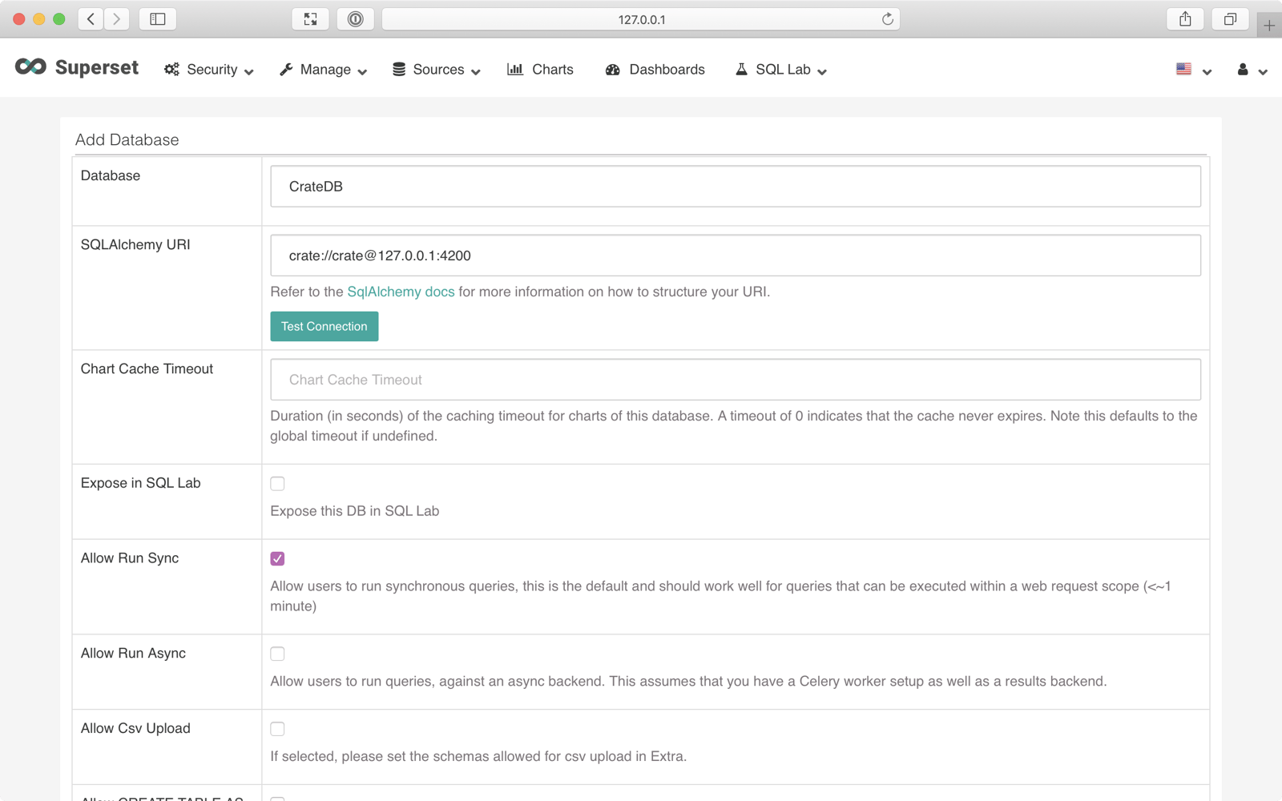Uncheck the Allow Run Sync checkbox
1282x801 pixels.
click(277, 558)
